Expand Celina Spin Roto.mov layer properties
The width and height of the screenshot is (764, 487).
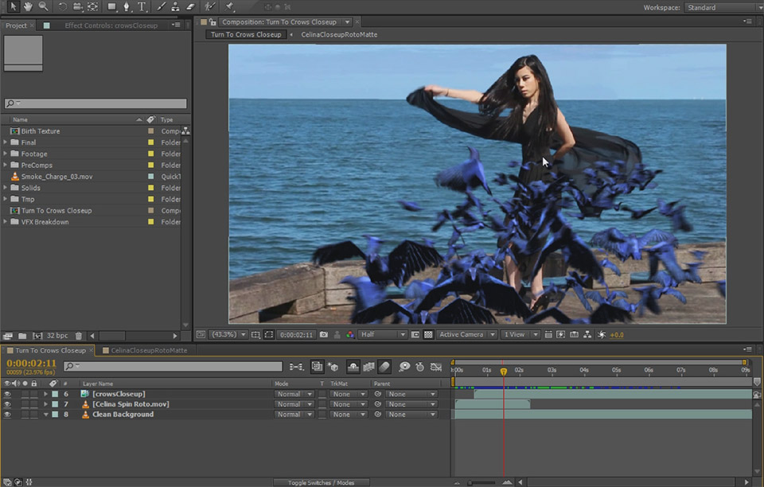click(x=46, y=404)
